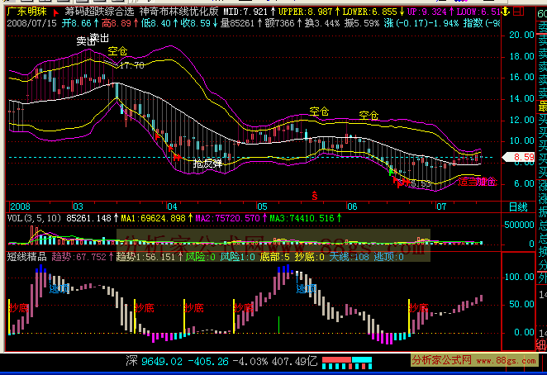Open the 分析家公式网 www.88gs.com link
Viewport: 547px width, 375px height.
coord(473,360)
